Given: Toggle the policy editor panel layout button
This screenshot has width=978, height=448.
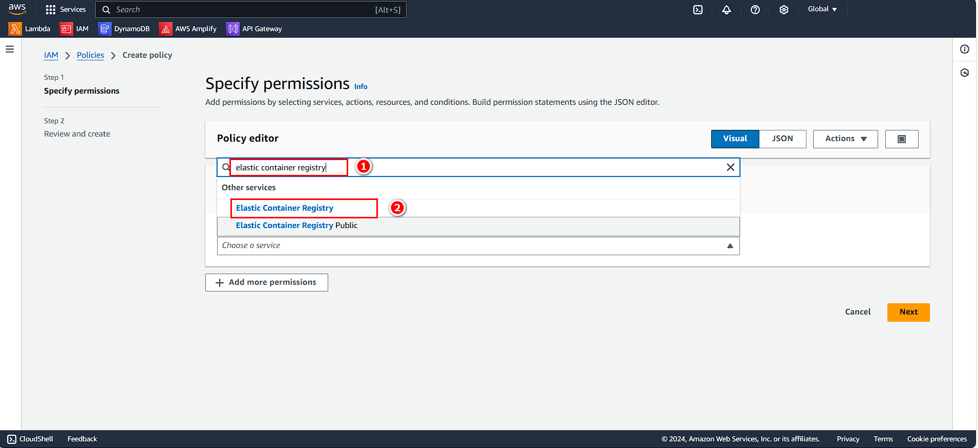Looking at the screenshot, I should (902, 139).
